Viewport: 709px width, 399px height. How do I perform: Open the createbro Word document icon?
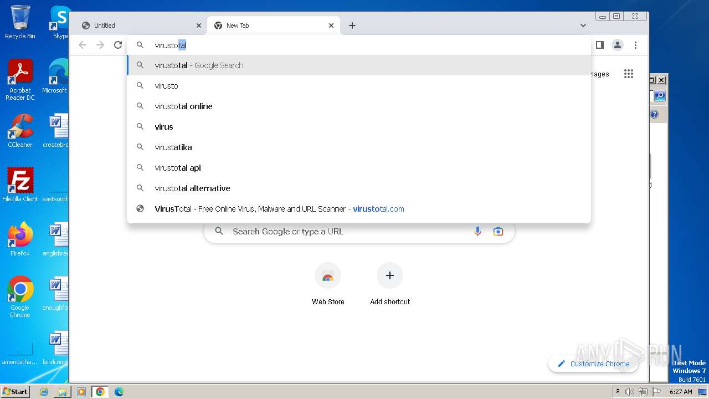point(56,131)
